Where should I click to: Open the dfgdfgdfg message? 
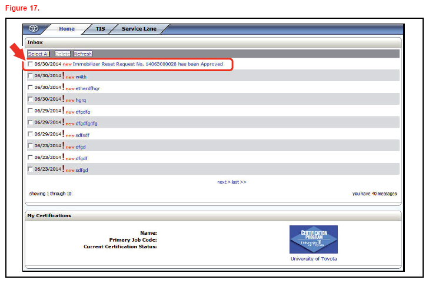coord(87,124)
